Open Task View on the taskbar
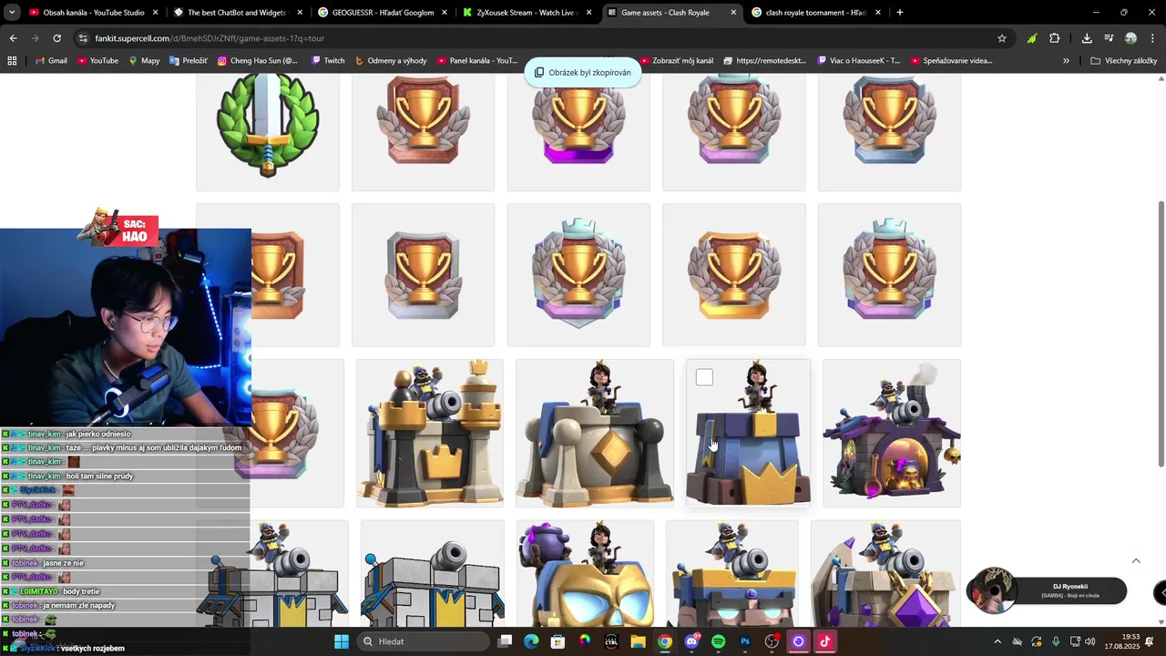Screen dimensions: 1166x656 [506, 641]
